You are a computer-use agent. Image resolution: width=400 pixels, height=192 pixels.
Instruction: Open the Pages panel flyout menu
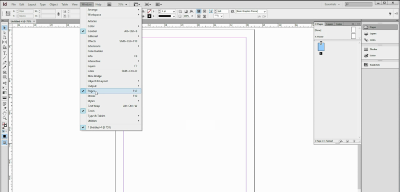(358, 24)
